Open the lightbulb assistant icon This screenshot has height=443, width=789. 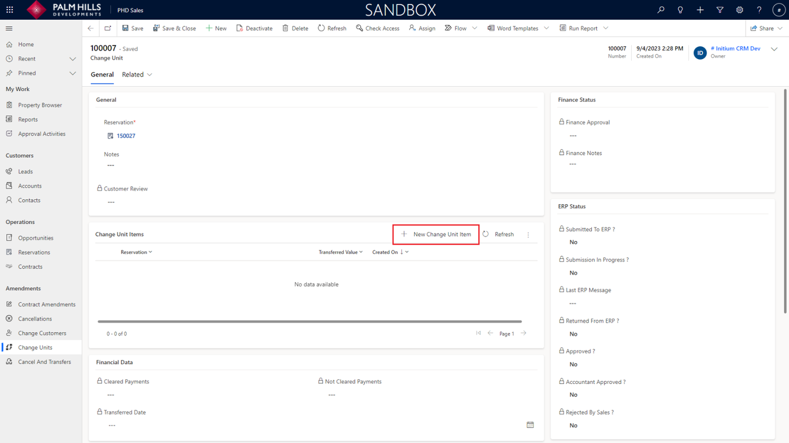680,10
